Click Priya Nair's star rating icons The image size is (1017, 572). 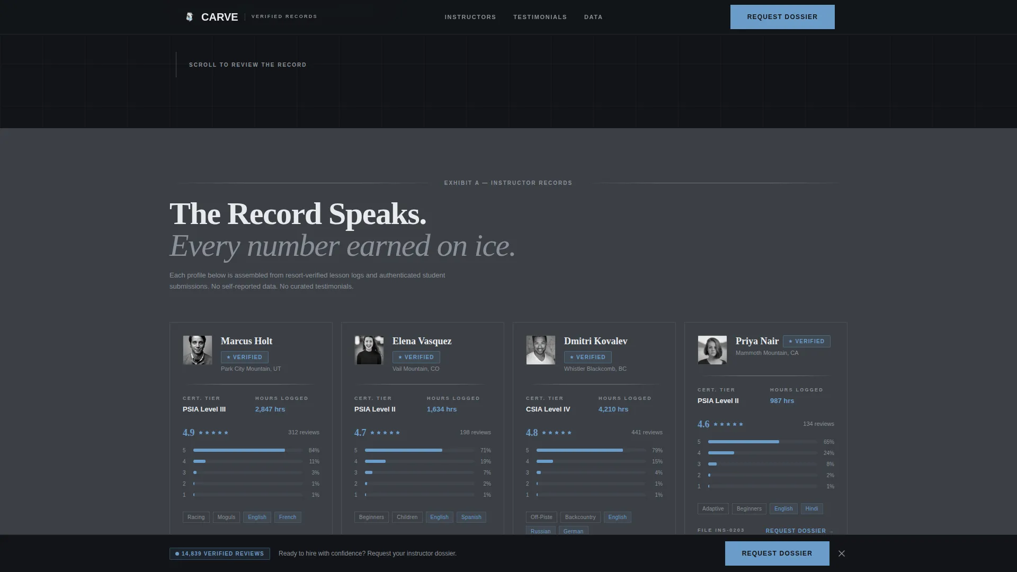click(728, 424)
